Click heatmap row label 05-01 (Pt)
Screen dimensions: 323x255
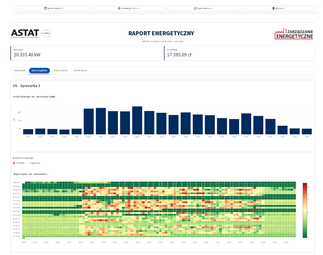tap(17, 182)
